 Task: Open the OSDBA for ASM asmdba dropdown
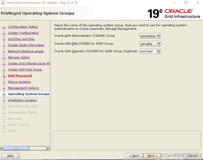coord(150,44)
